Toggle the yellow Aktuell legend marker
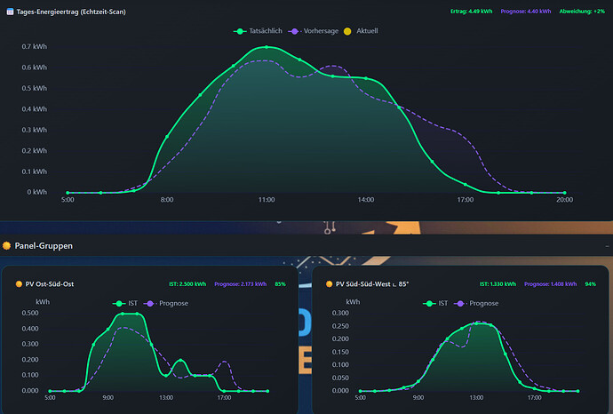This screenshot has width=613, height=414. click(x=359, y=30)
